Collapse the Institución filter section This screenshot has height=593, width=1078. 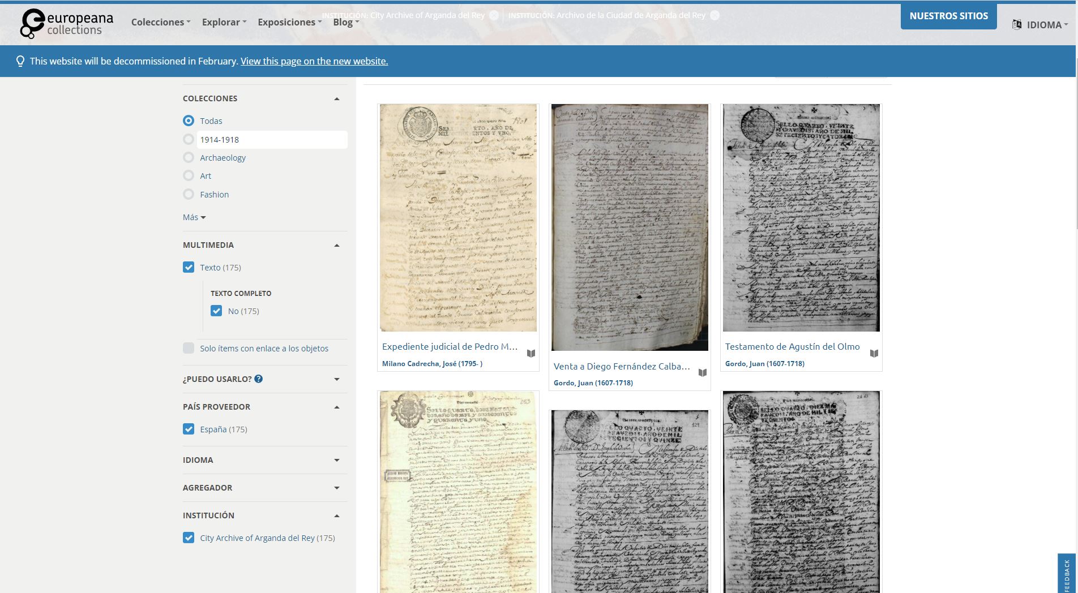coord(337,515)
